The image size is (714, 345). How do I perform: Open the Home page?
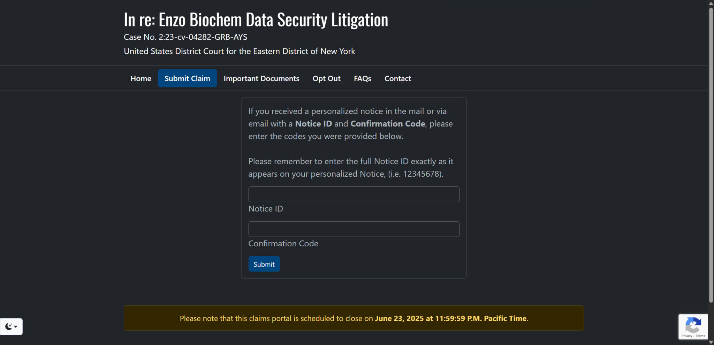tap(141, 78)
